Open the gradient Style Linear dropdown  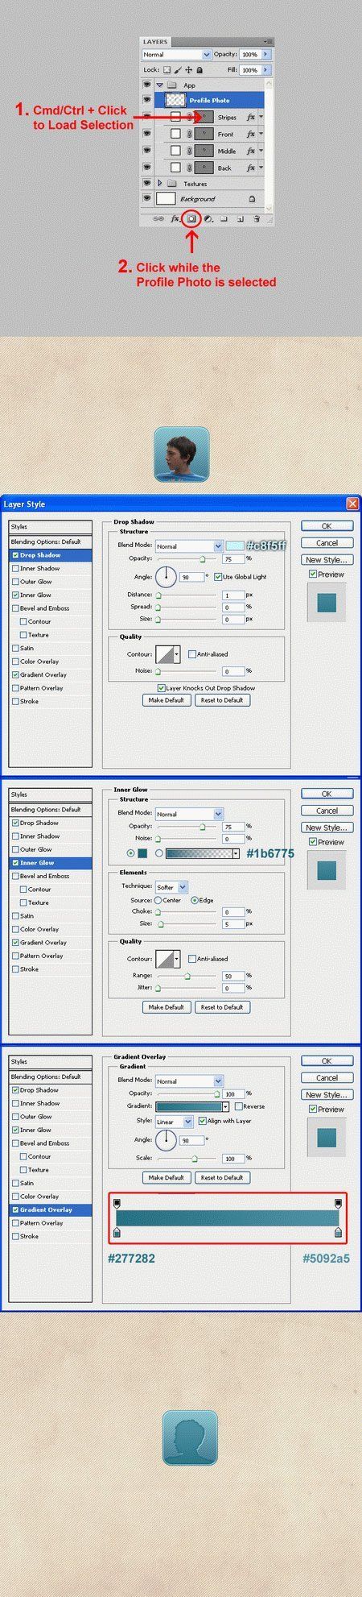pyautogui.click(x=174, y=1121)
